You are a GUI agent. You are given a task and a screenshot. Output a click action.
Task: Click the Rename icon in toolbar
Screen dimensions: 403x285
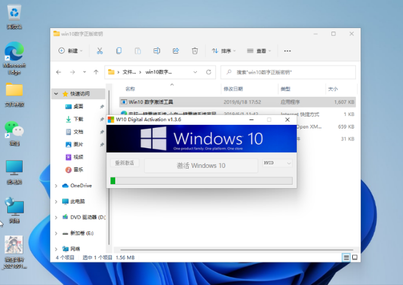156,51
